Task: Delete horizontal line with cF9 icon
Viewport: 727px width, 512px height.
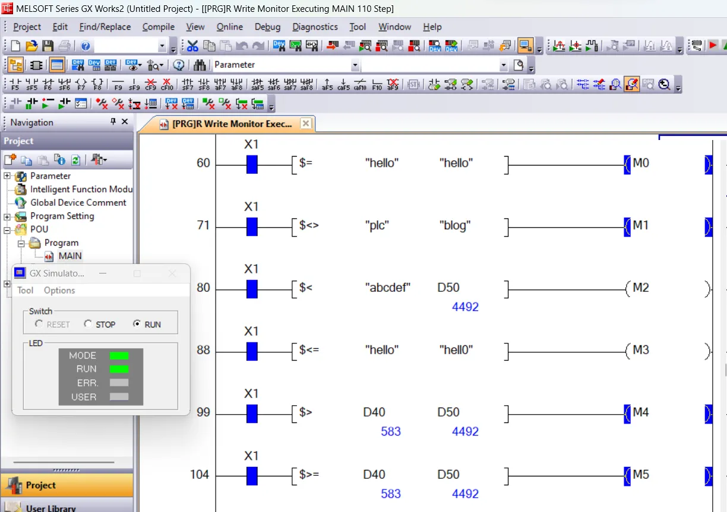Action: pyautogui.click(x=151, y=84)
